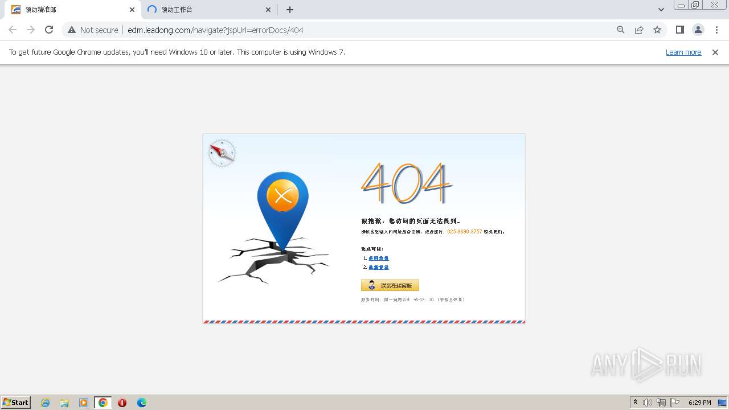Viewport: 729px width, 410px height.
Task: Share this page via the share icon
Action: 639,30
